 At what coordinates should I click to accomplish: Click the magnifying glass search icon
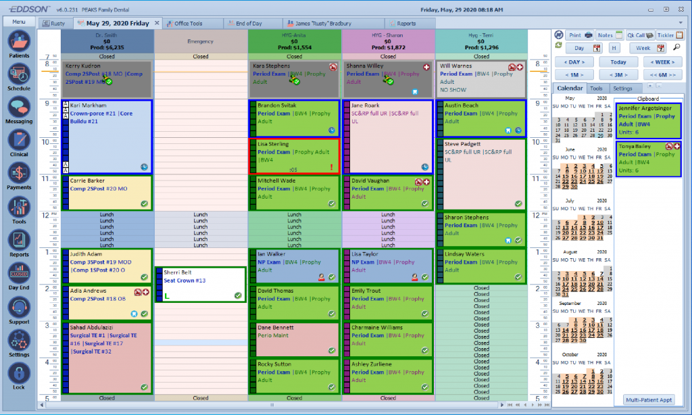tap(676, 47)
